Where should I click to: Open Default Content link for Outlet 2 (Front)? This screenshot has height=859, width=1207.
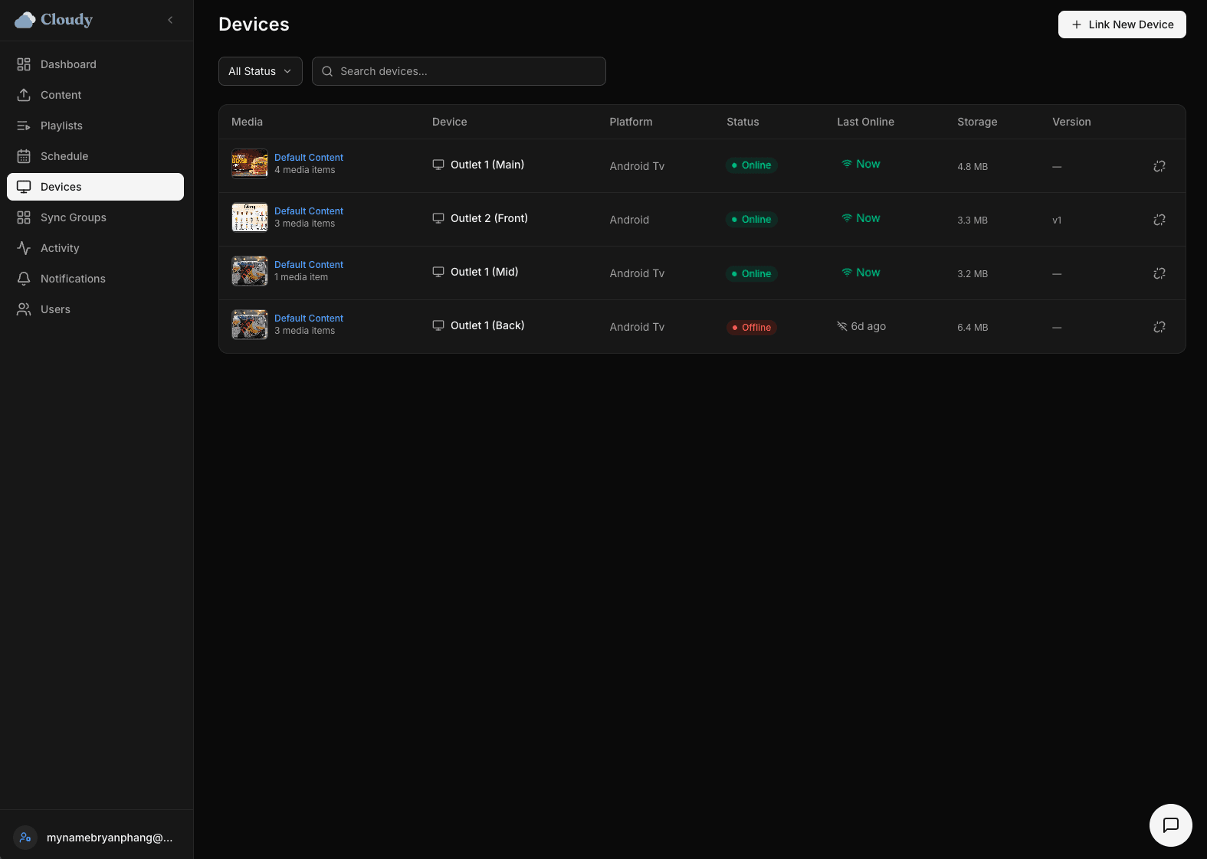coord(309,211)
